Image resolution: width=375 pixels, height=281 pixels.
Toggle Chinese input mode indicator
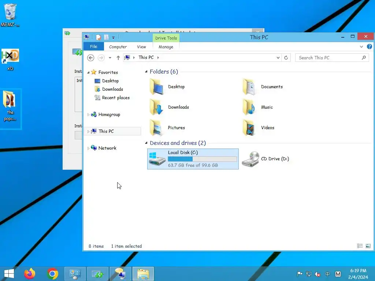click(x=328, y=274)
